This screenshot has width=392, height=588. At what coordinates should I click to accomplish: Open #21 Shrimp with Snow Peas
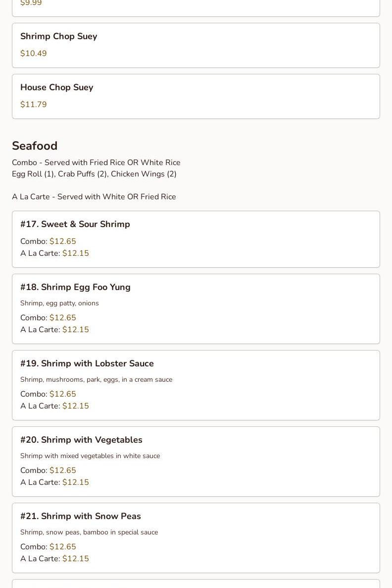(x=81, y=516)
